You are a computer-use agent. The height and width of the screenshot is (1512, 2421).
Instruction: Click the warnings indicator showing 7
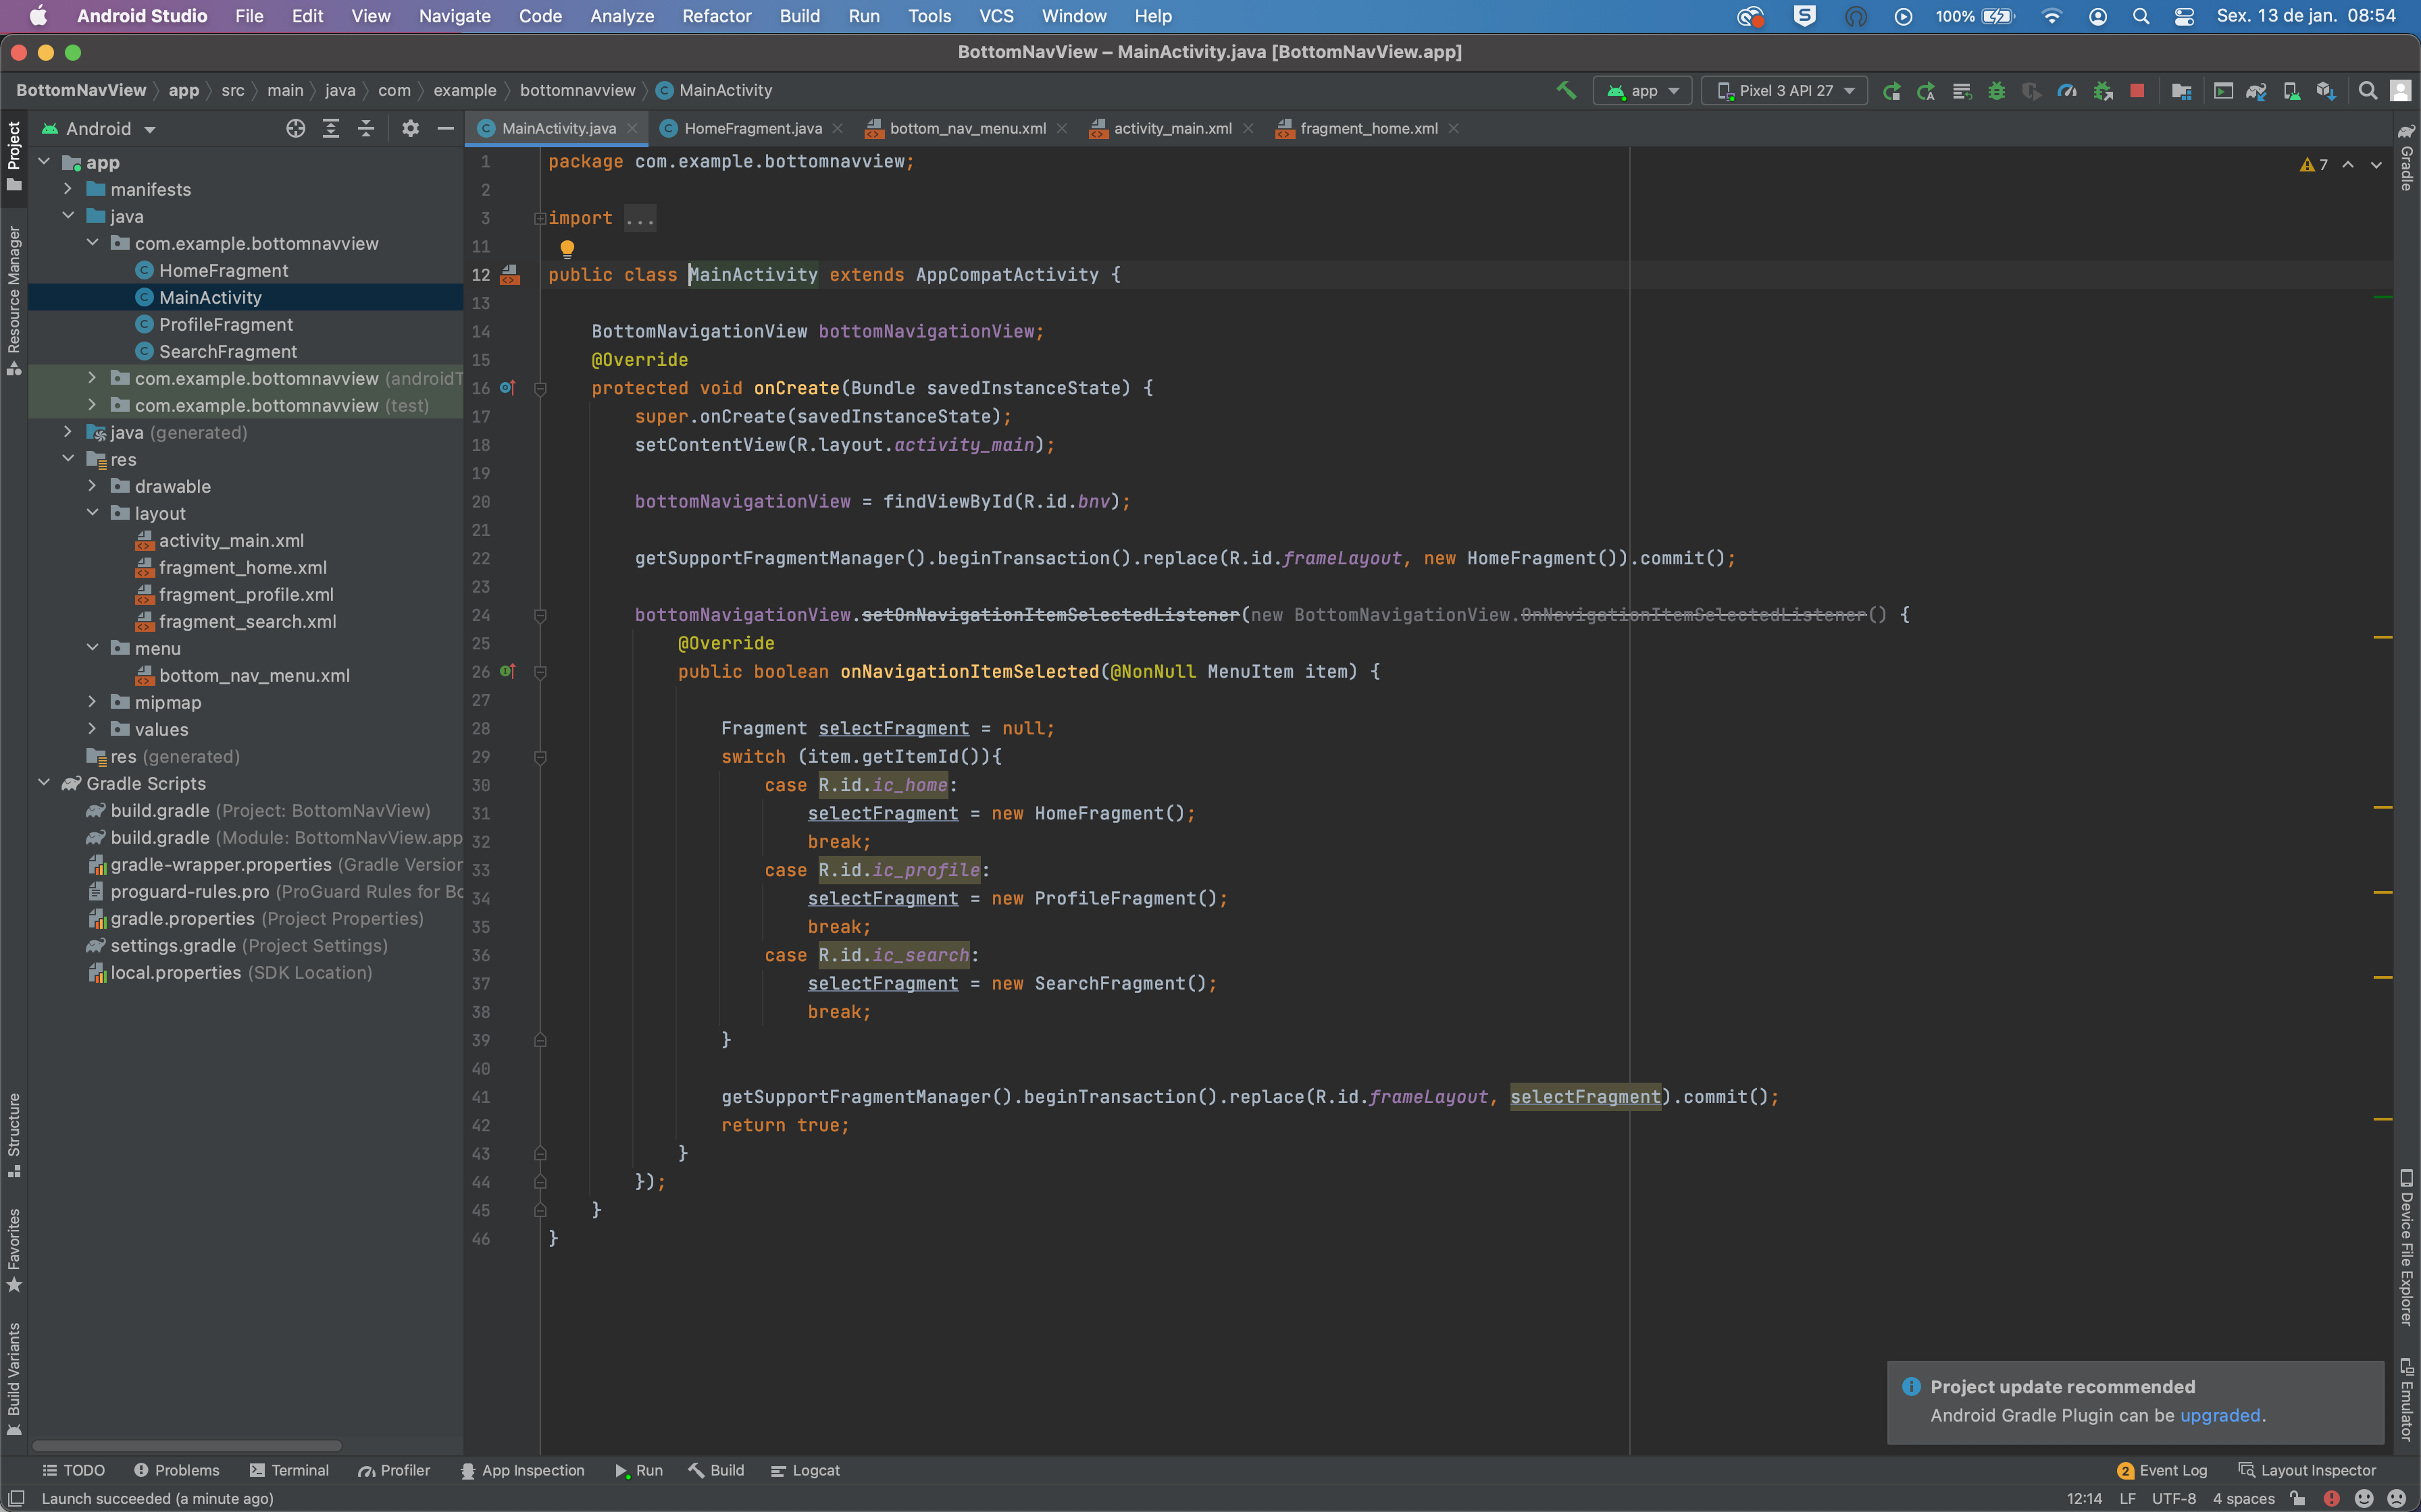(2313, 165)
